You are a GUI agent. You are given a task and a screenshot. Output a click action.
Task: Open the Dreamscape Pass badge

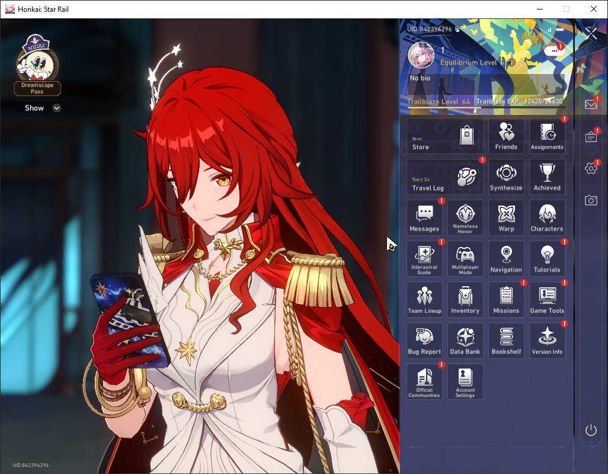pos(37,65)
